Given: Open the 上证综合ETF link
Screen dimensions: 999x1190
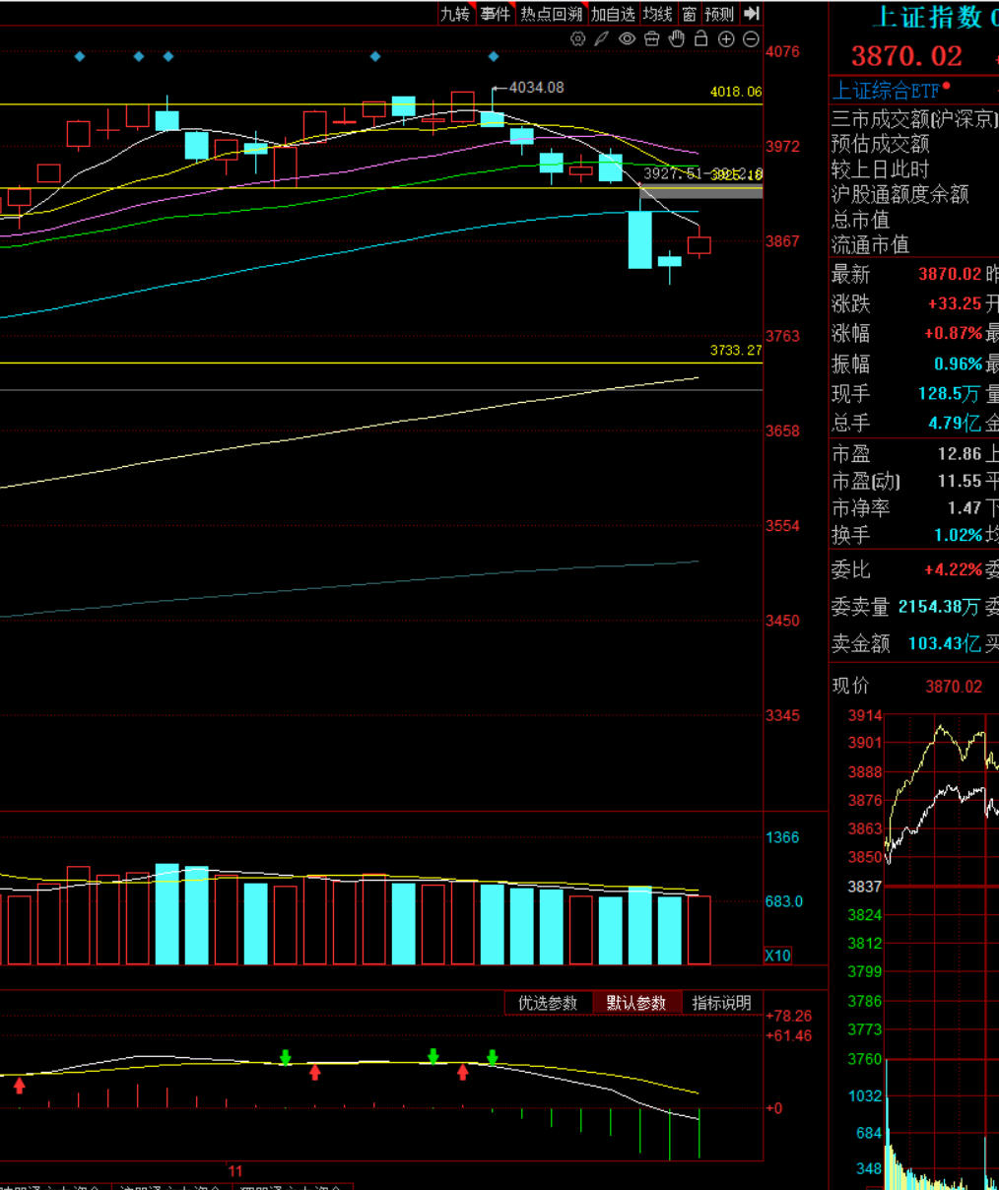Looking at the screenshot, I should (x=887, y=92).
